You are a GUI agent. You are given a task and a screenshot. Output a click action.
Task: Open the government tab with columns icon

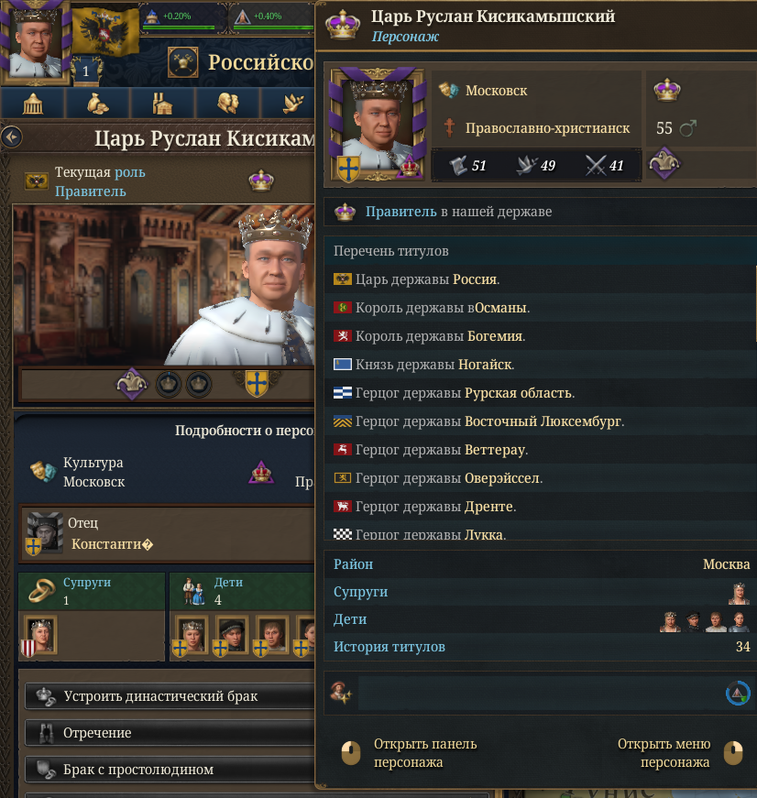point(33,104)
